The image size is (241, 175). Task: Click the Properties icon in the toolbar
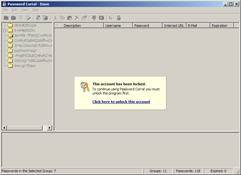tap(84, 18)
